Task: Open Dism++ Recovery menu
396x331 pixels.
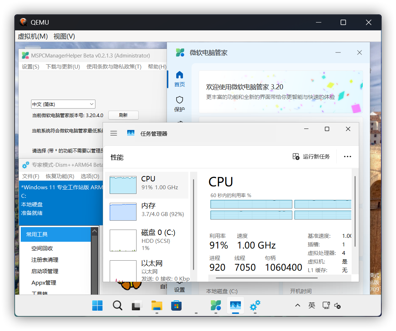Action: pos(60,176)
